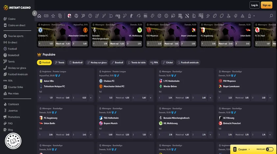Image resolution: width=277 pixels, height=154 pixels.
Task: Open the search magnifier icon
Action: tap(271, 16)
